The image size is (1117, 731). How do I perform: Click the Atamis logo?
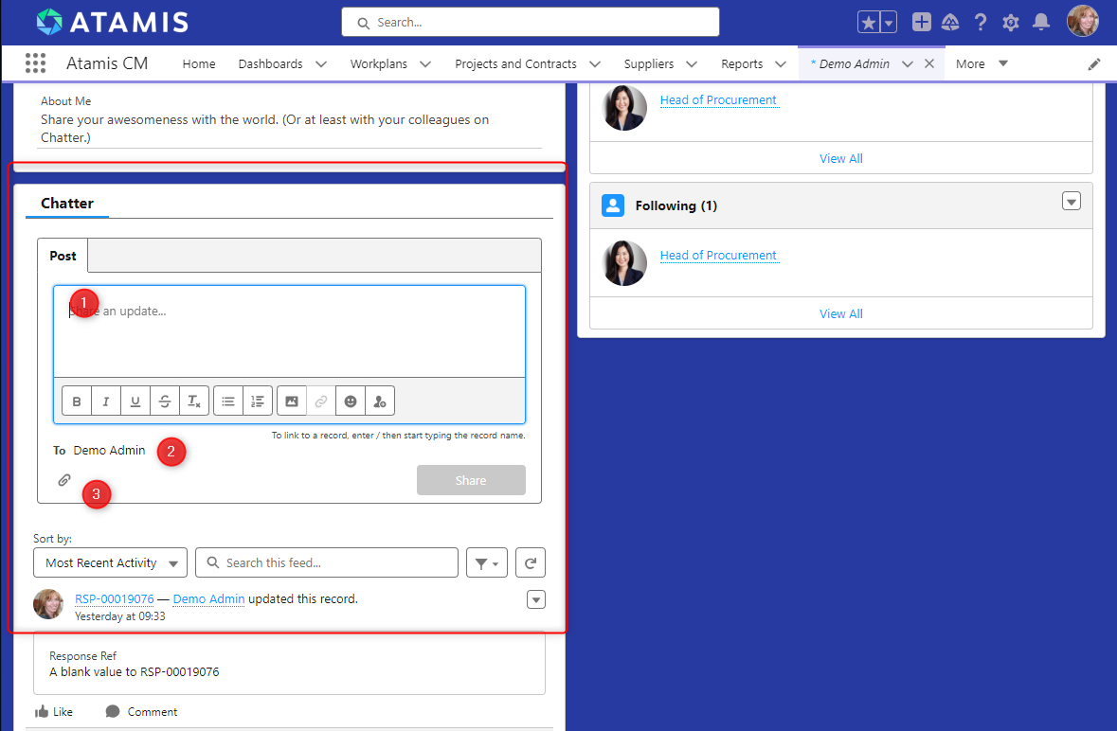tap(112, 22)
